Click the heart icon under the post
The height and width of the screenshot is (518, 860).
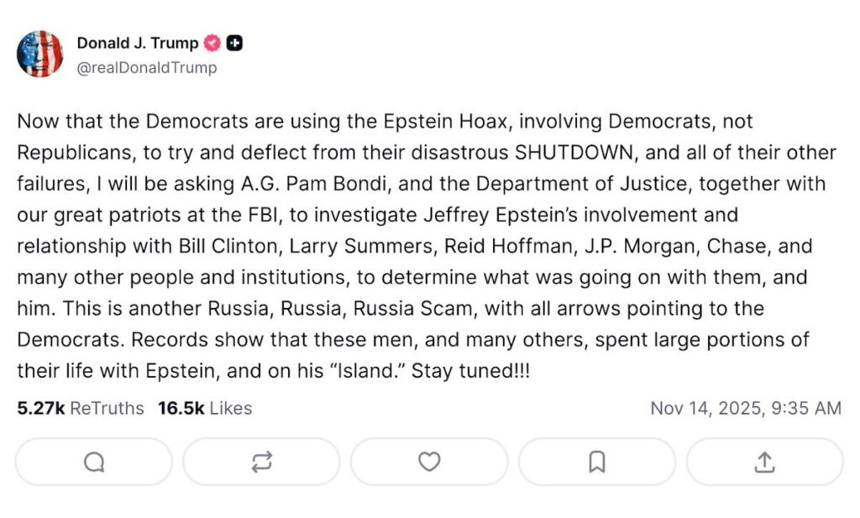click(x=429, y=461)
